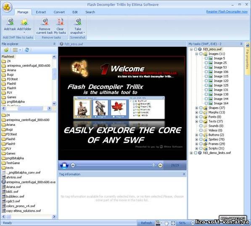Click the zoom out minus icon in status bar
251x226 pixels.
[x=193, y=223]
